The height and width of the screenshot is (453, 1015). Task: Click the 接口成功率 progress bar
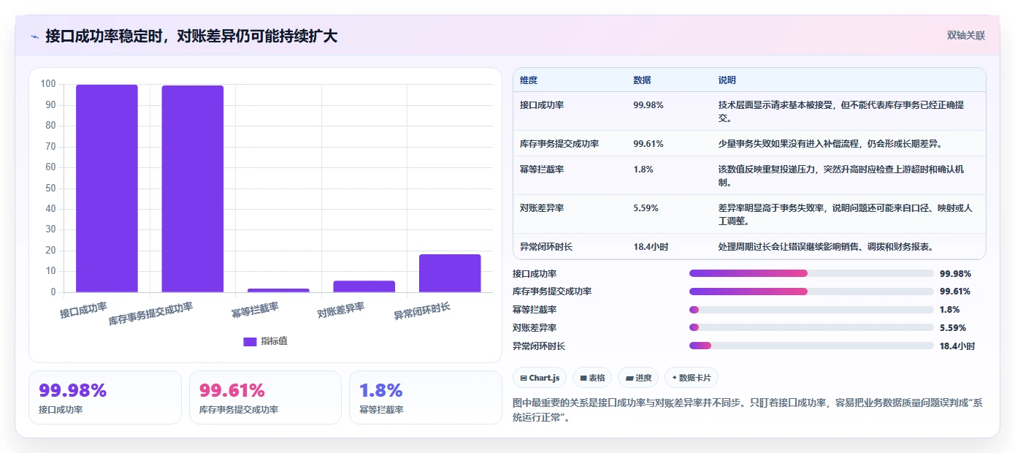[x=811, y=273]
